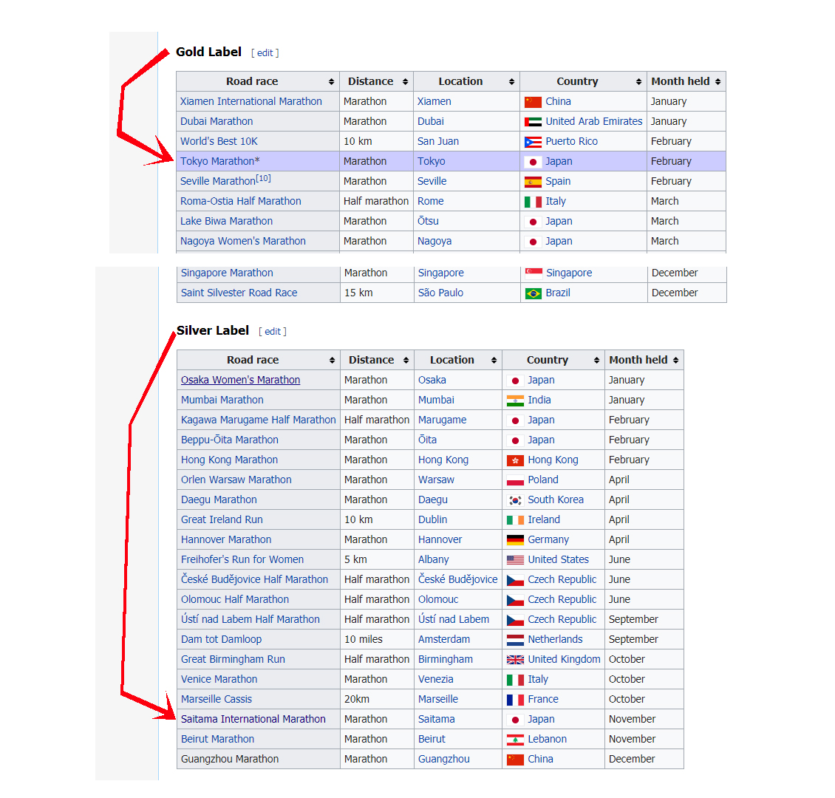Click the Brazil flag icon
The image size is (835, 798).
[533, 293]
